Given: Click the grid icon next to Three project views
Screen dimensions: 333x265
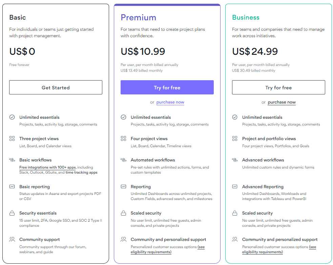Looking at the screenshot, I should (x=12, y=138).
